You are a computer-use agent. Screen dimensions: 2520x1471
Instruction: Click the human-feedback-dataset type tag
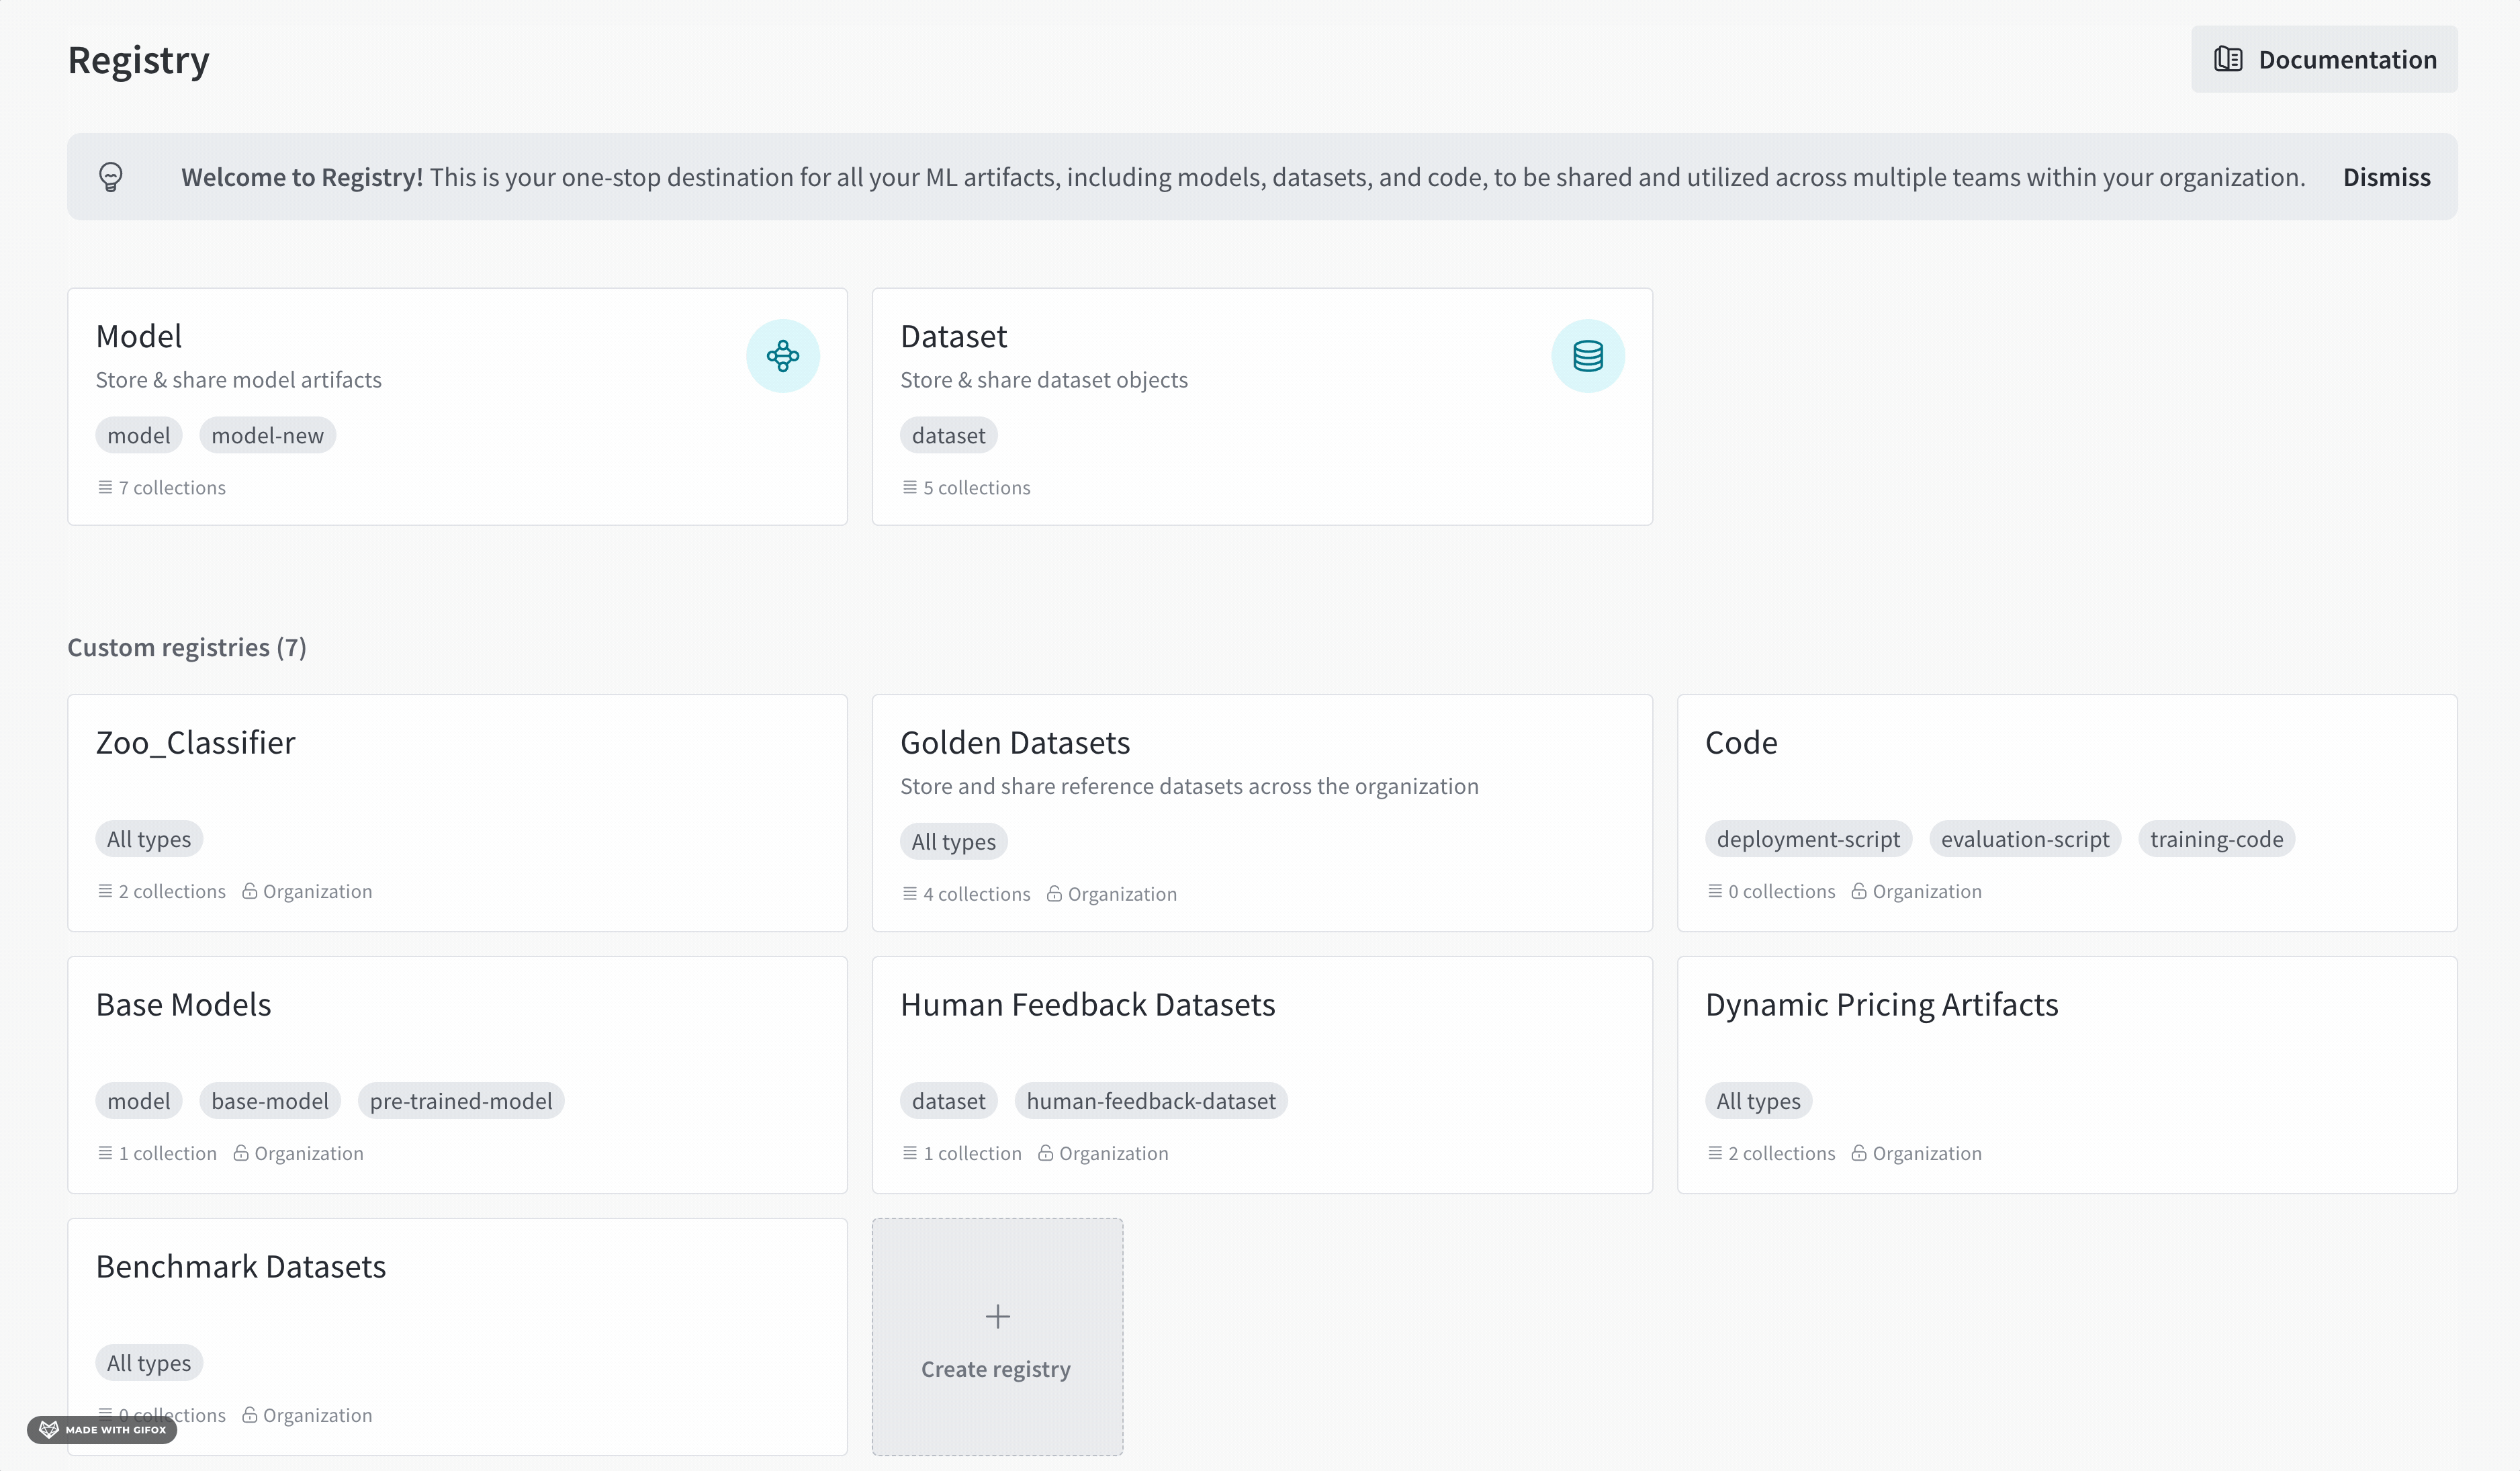click(1150, 1101)
